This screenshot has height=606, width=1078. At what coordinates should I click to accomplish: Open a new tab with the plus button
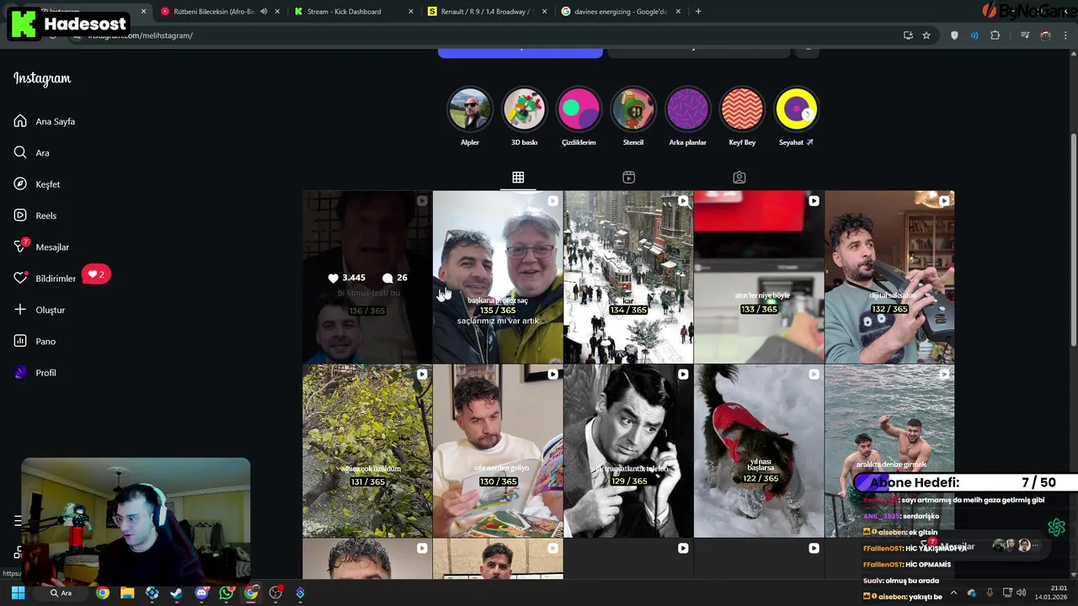698,11
